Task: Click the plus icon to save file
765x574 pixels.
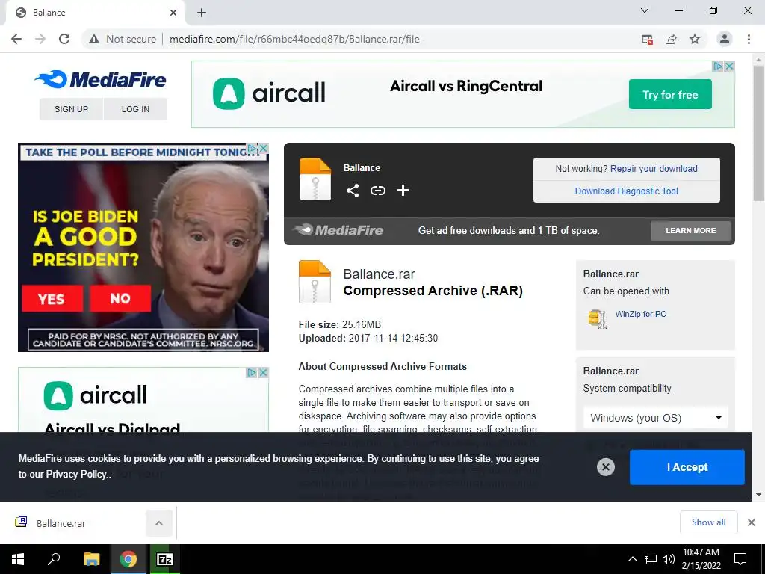Action: (x=403, y=191)
